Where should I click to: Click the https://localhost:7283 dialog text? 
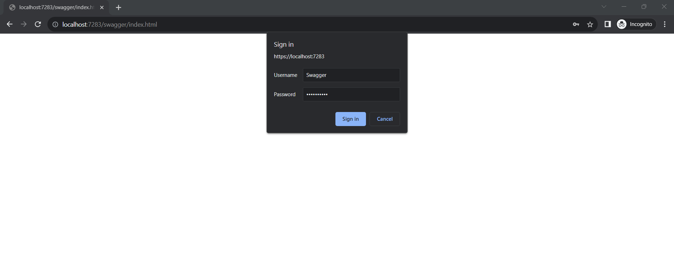(299, 57)
